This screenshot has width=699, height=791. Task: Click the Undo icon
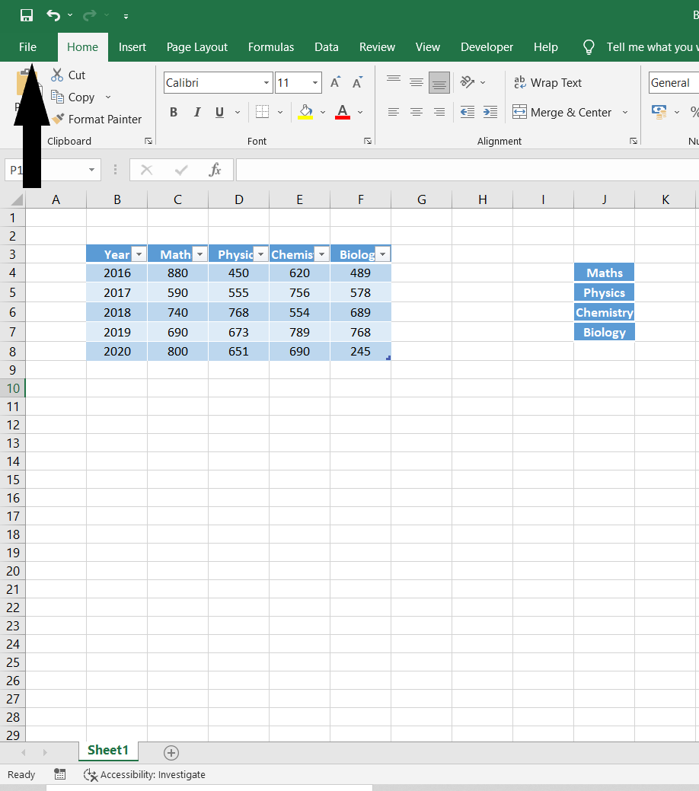tap(53, 14)
